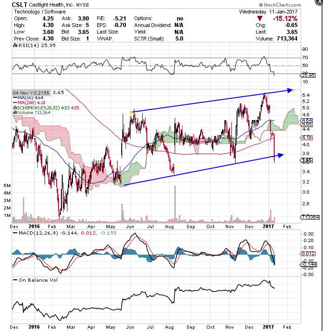Viewport: 323px width, 331px height.
Task: Click the NYSE exchange label
Action: 83,5
